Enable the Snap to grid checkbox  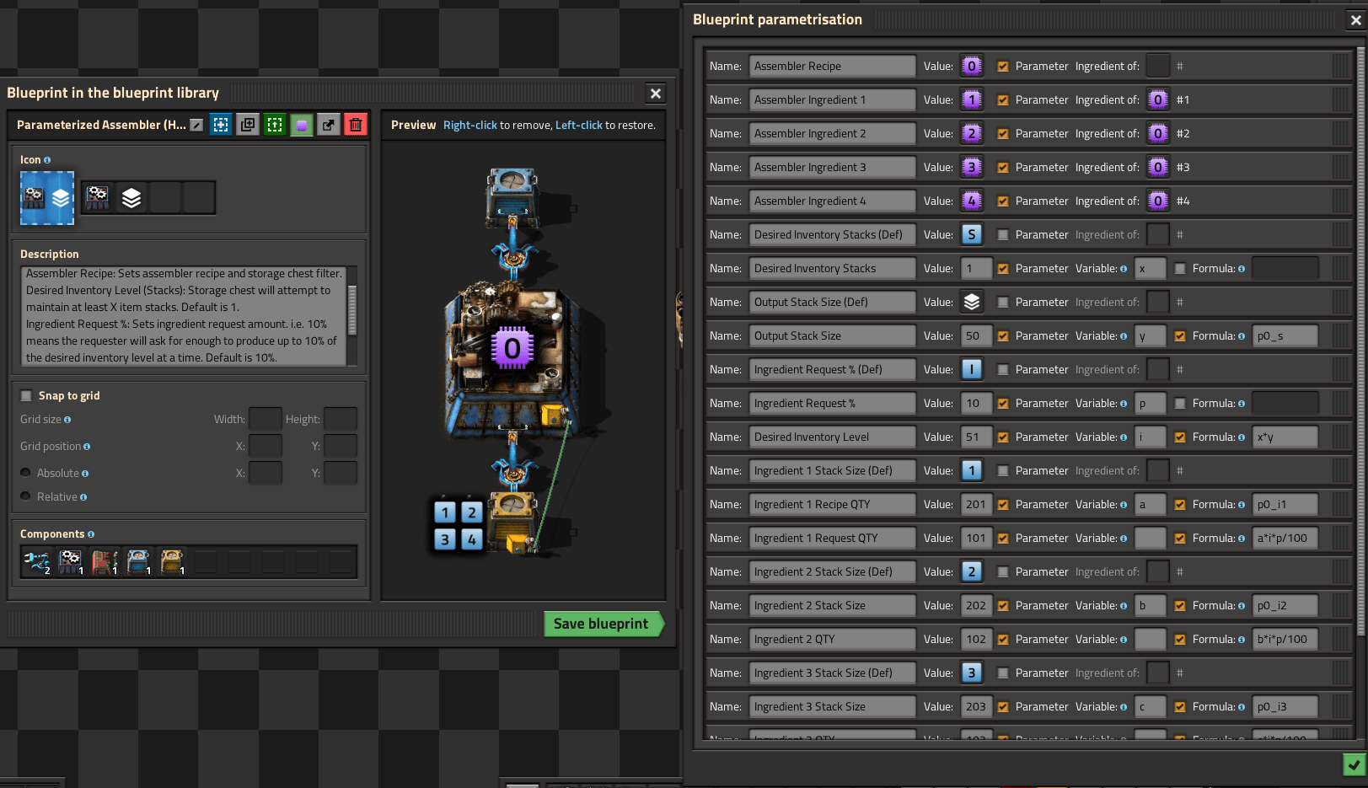27,395
